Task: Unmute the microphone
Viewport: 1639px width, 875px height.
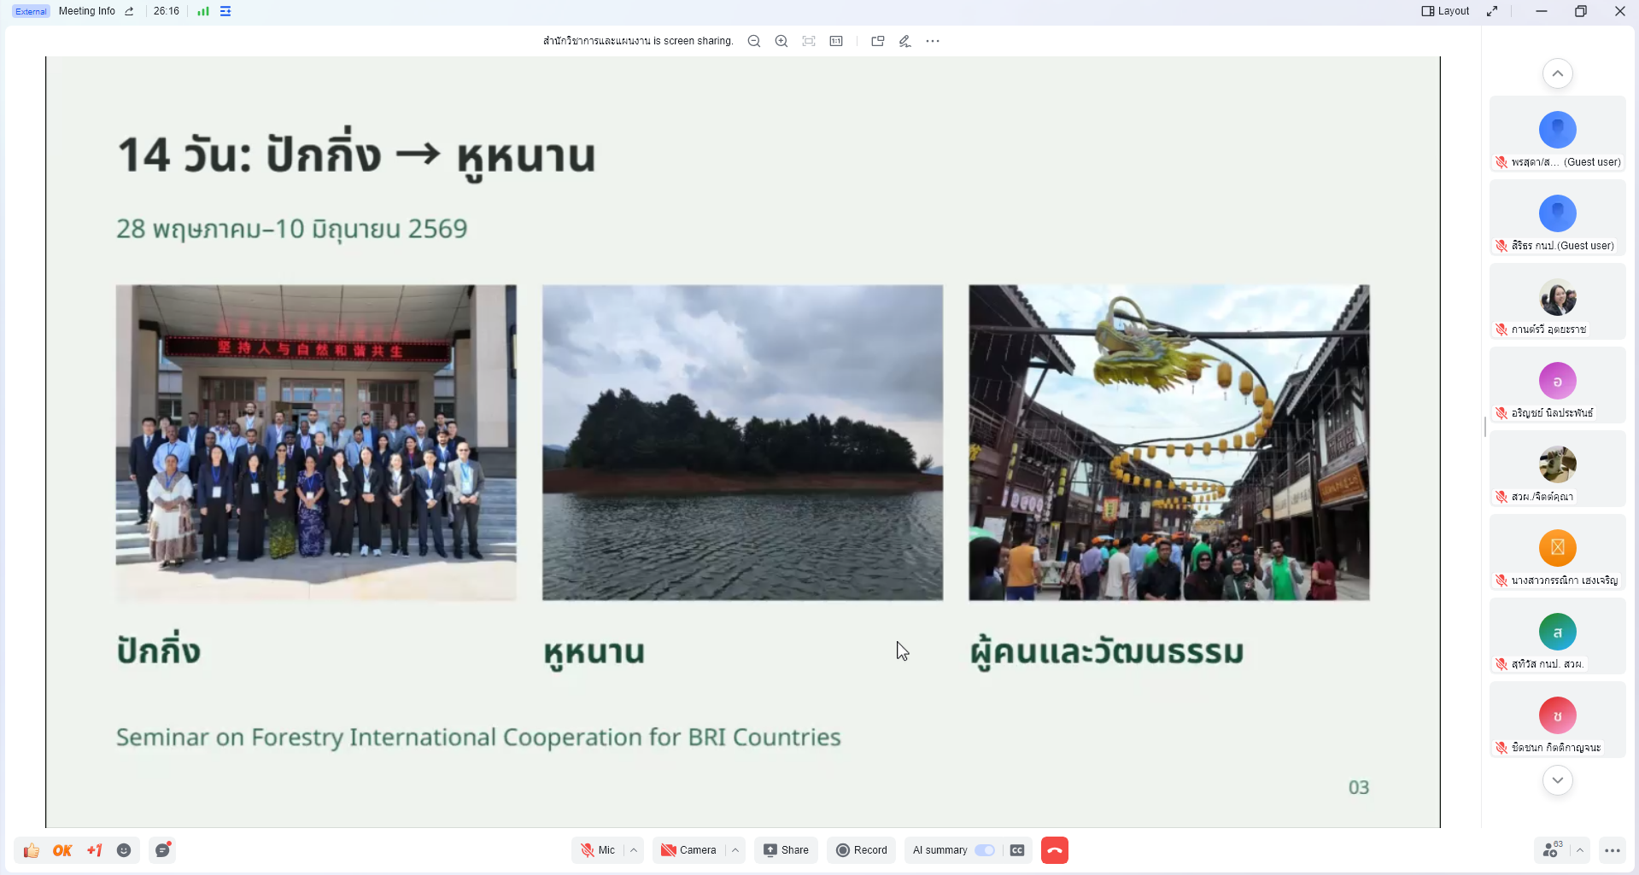Action: pos(597,850)
